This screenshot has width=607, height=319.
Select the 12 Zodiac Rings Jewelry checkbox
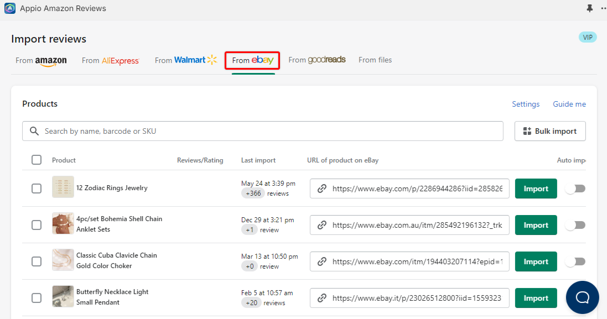(37, 189)
